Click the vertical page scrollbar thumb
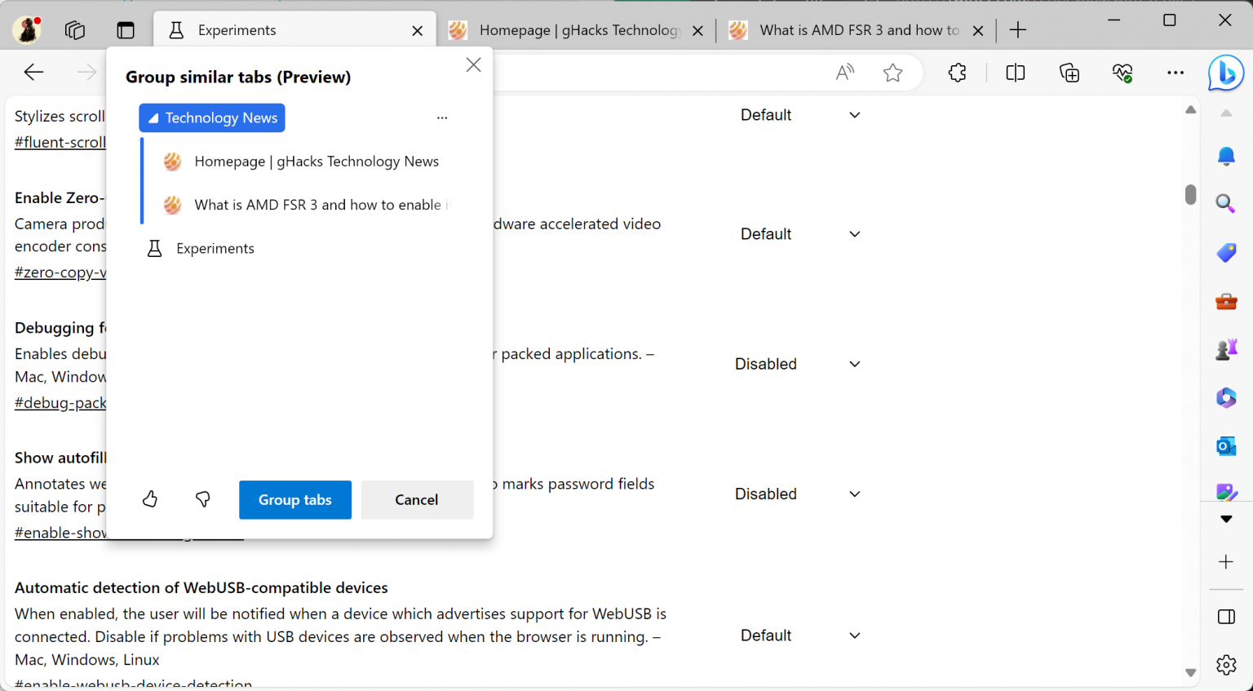1253x691 pixels. [x=1190, y=195]
